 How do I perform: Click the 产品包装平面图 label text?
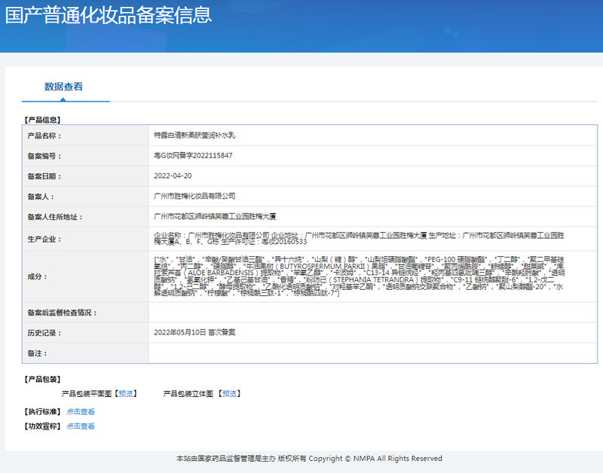point(87,394)
